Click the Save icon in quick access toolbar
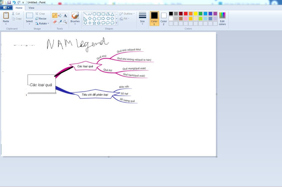Image resolution: width=282 pixels, height=187 pixels. pos(9,2)
